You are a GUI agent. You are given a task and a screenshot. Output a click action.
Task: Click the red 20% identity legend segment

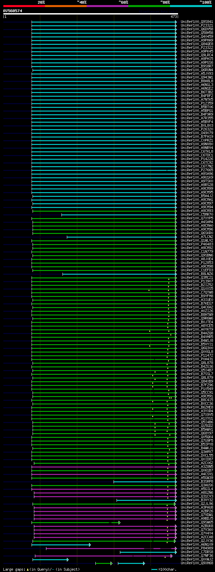(x=24, y=6)
